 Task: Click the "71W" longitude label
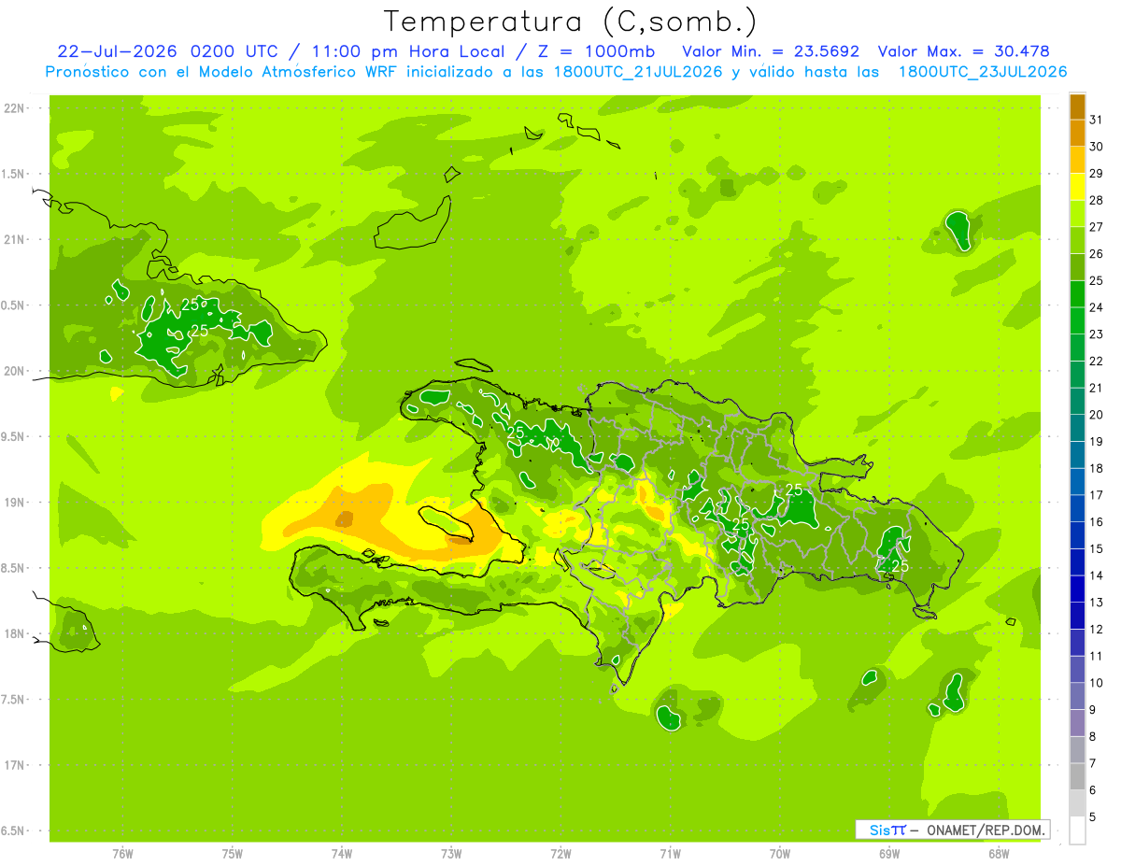point(670,853)
